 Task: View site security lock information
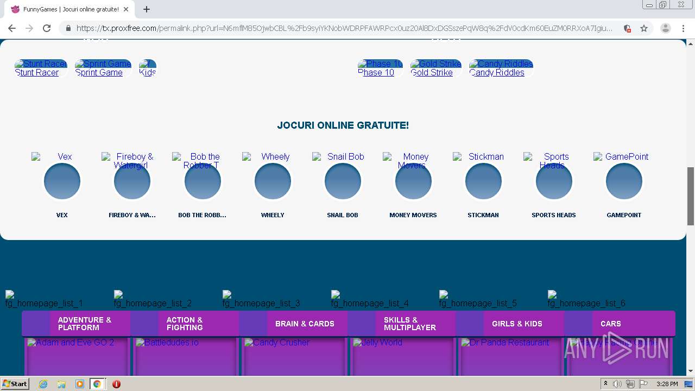pyautogui.click(x=68, y=28)
